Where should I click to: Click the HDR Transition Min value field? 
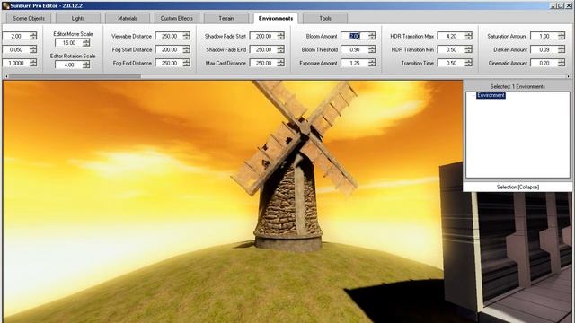coord(451,49)
